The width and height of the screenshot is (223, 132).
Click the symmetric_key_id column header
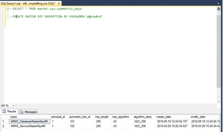coord(81,117)
